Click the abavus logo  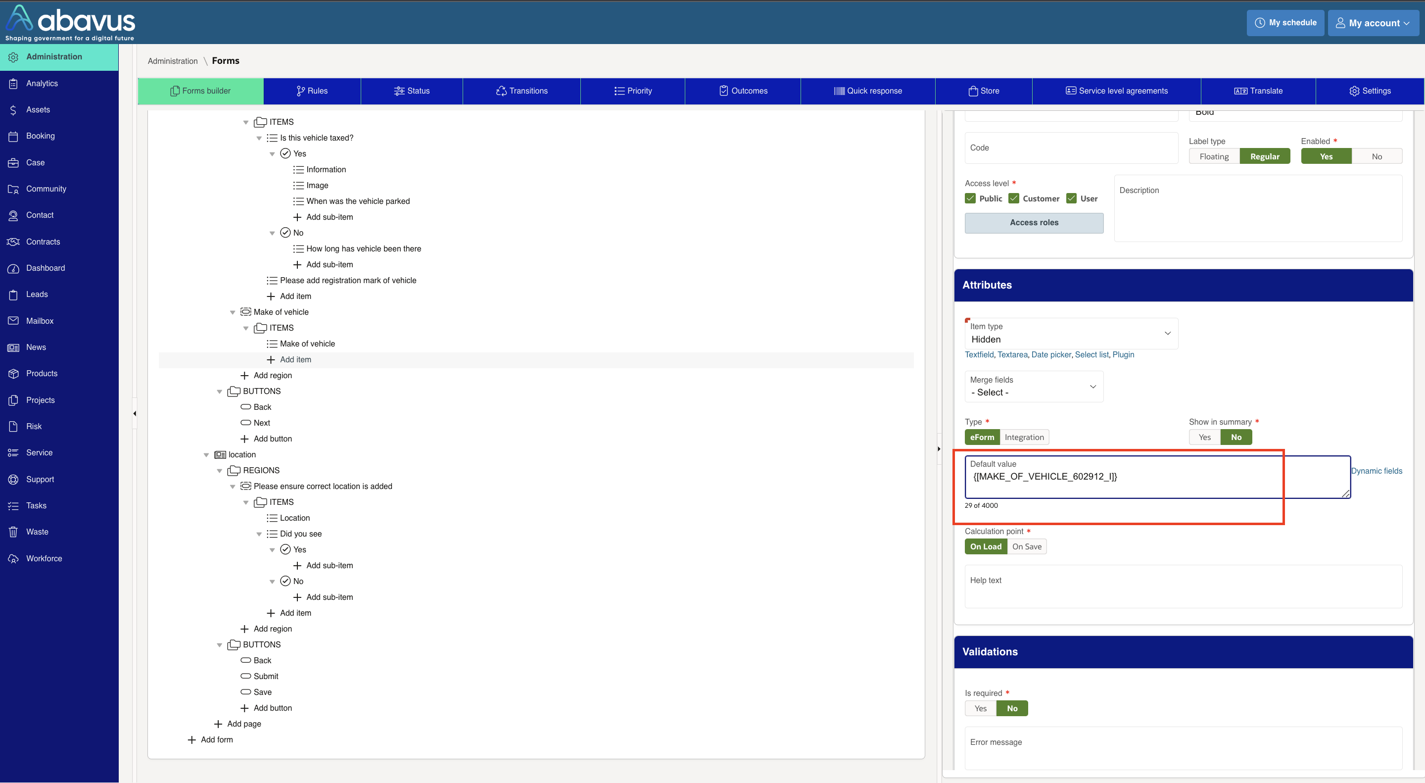[x=70, y=22]
